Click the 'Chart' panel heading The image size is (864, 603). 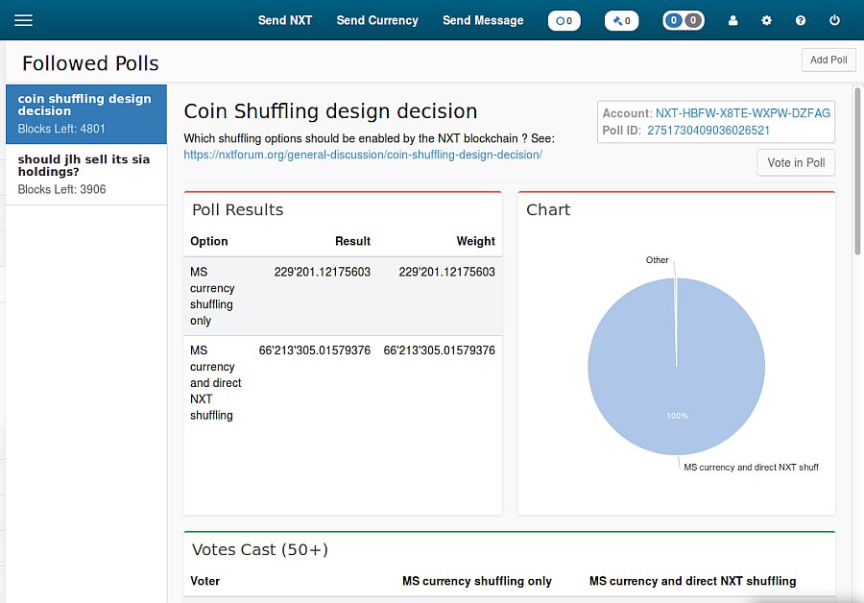548,210
